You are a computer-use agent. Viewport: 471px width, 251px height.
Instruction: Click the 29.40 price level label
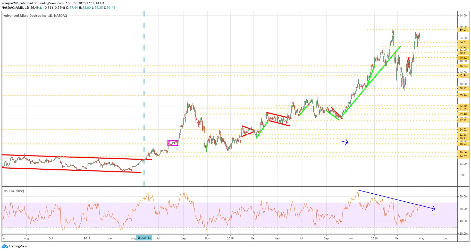click(463, 114)
